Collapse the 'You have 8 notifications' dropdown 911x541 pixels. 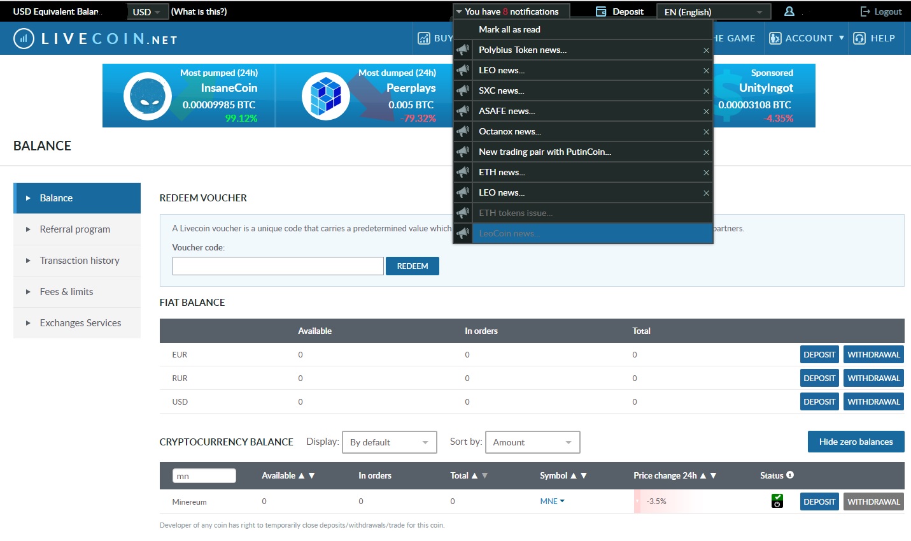pyautogui.click(x=511, y=11)
